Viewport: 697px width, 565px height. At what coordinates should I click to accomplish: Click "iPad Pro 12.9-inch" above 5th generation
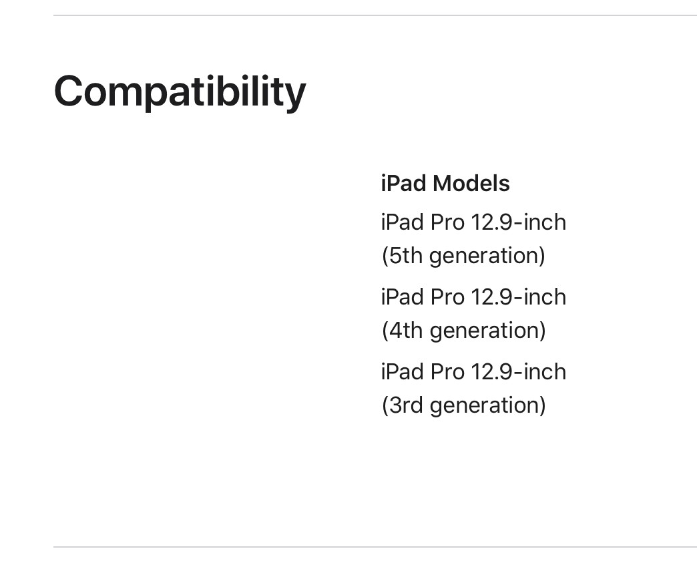(x=473, y=222)
